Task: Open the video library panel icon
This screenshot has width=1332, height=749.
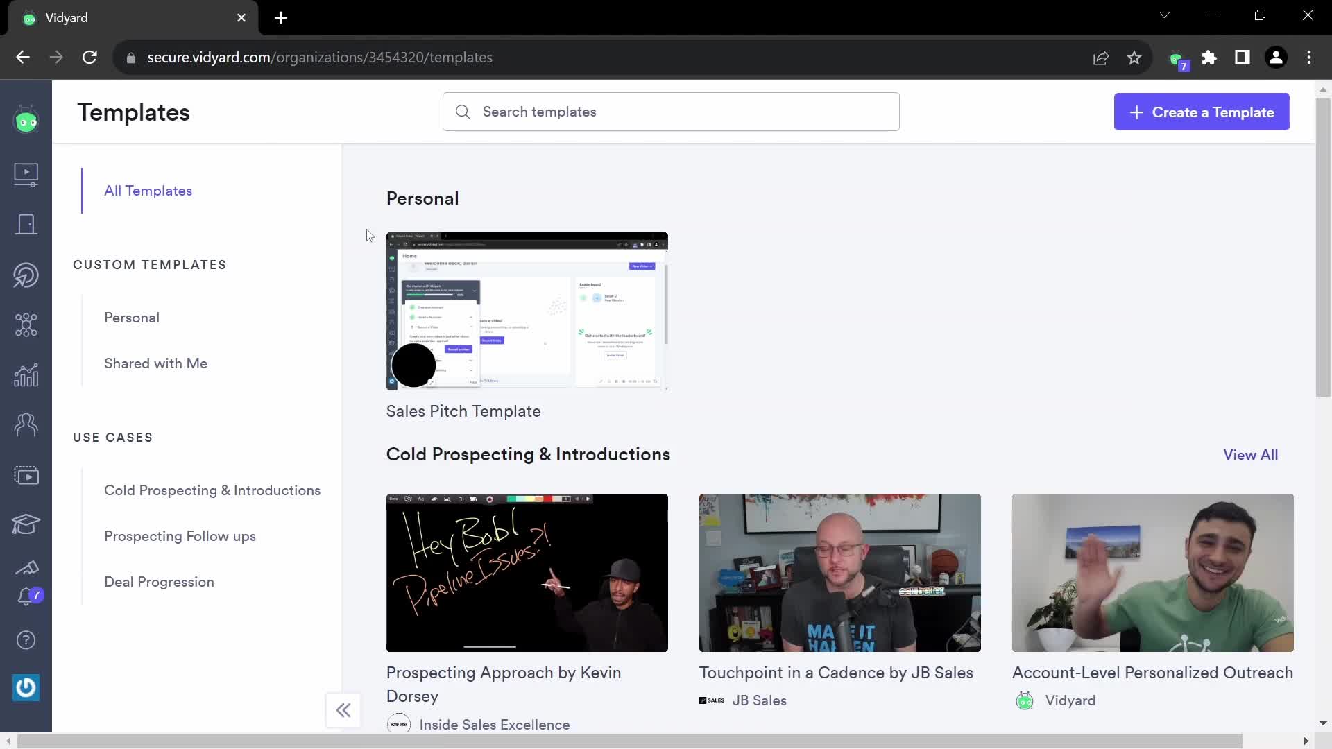Action: (x=25, y=174)
